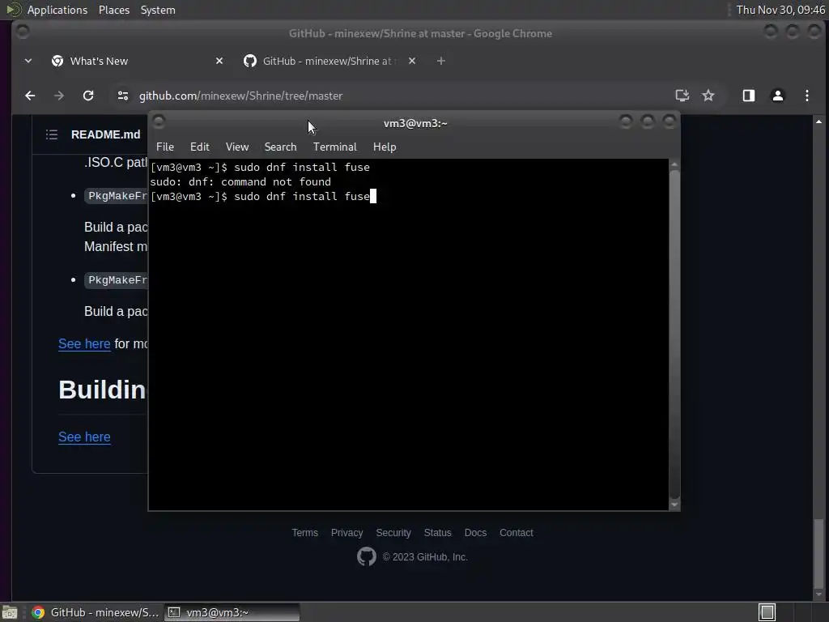Viewport: 829px width, 622px height.
Task: Click the GitHub Octocat footer logo
Action: point(367,556)
